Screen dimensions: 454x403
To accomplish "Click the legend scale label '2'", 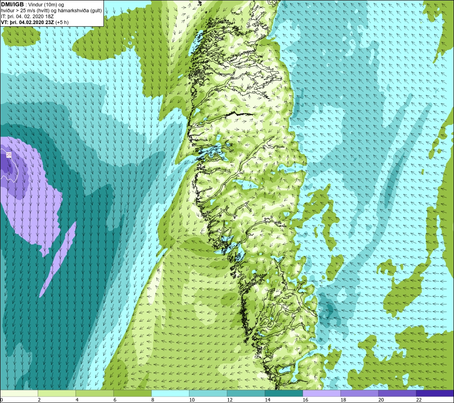I will point(39,400).
